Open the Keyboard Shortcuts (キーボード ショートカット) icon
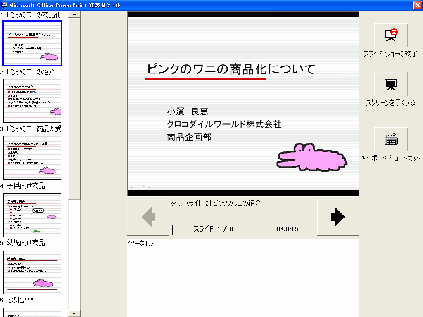Image resolution: width=423 pixels, height=317 pixels. tap(391, 140)
